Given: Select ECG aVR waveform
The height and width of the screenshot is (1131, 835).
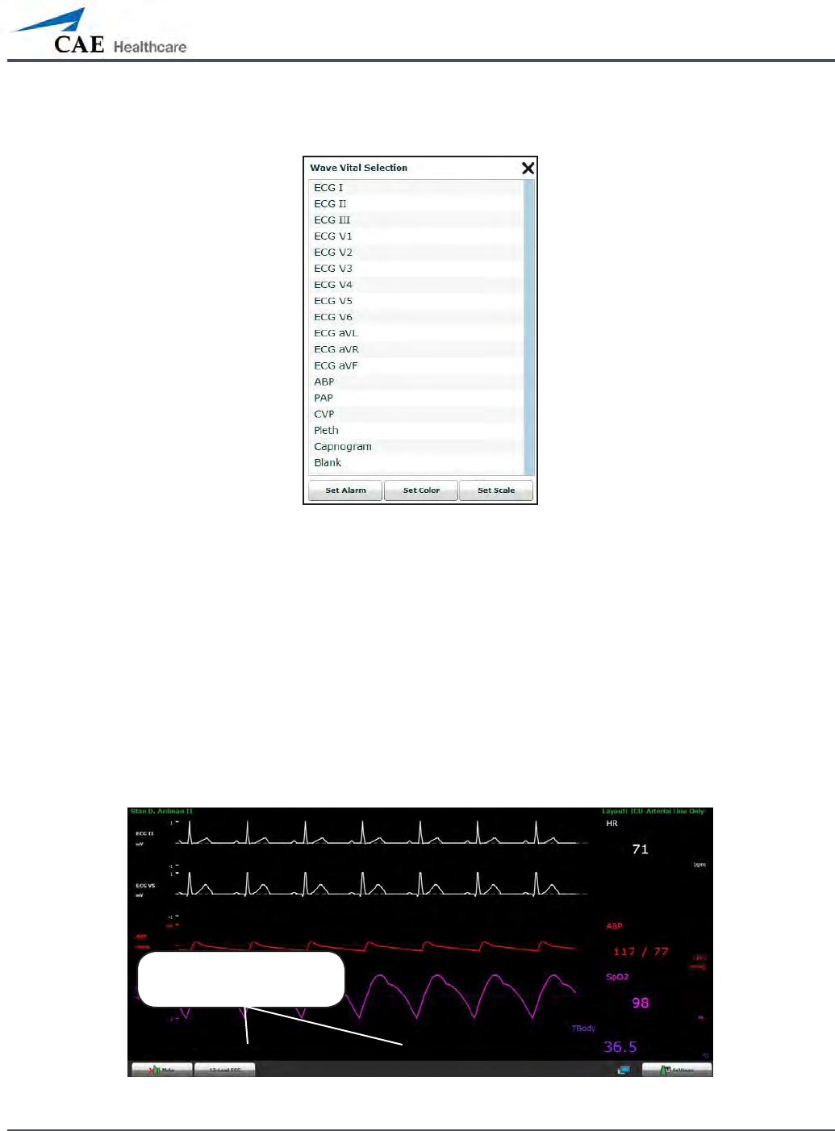Looking at the screenshot, I should click(416, 348).
